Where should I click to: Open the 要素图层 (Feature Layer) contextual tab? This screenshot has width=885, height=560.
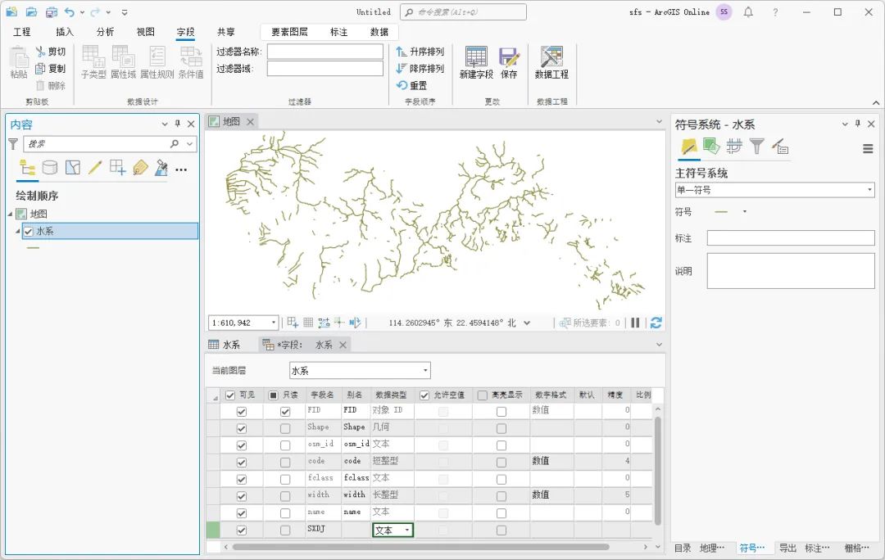[x=289, y=32]
